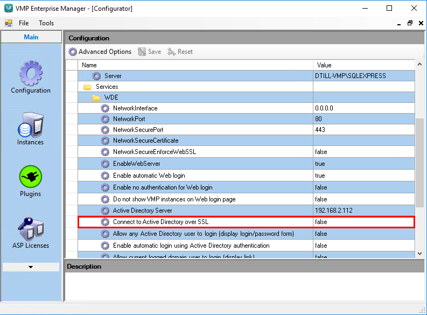Click the scrollbar up arrow in Configuration list
The height and width of the screenshot is (315, 427).
[x=419, y=65]
